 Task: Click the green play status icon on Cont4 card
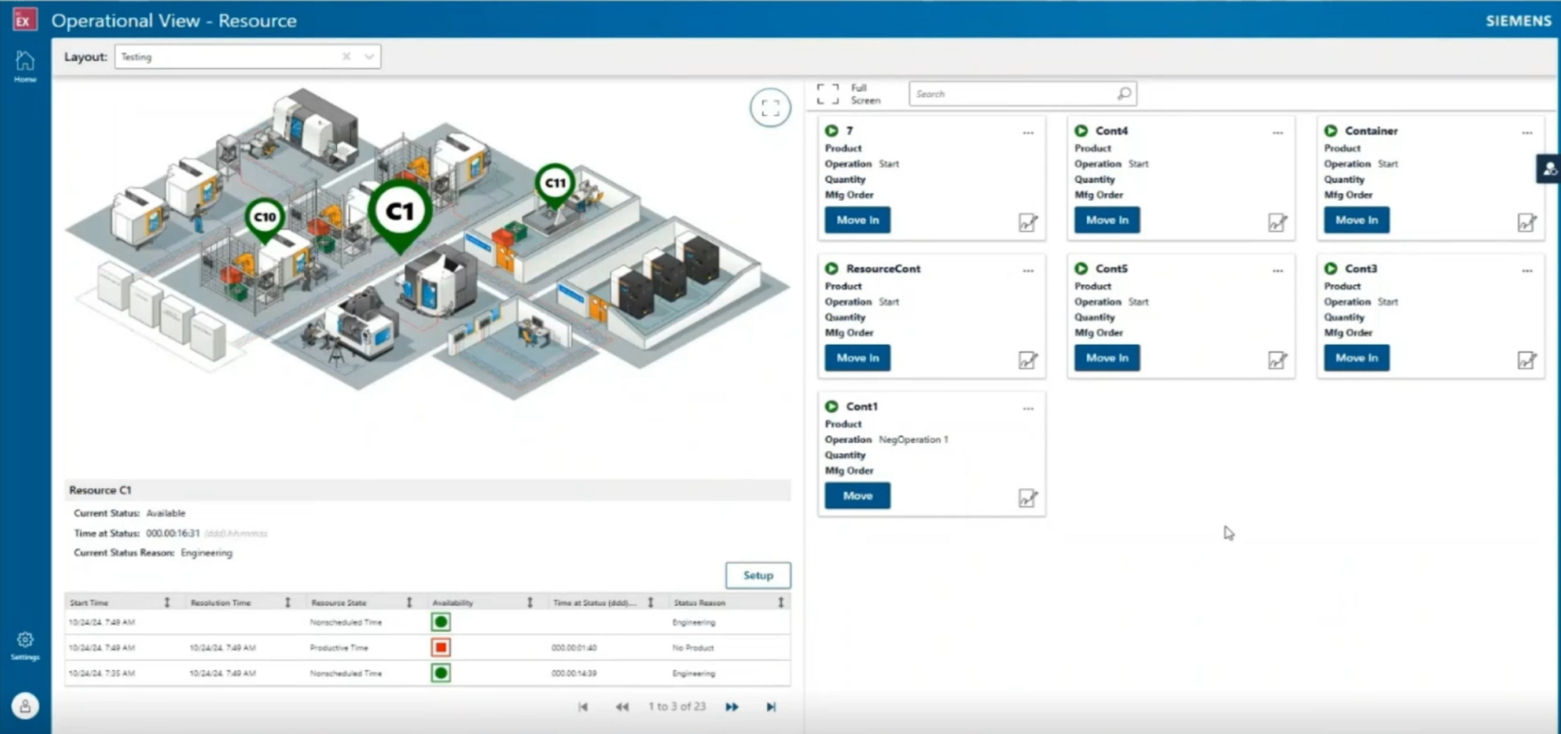coord(1082,130)
